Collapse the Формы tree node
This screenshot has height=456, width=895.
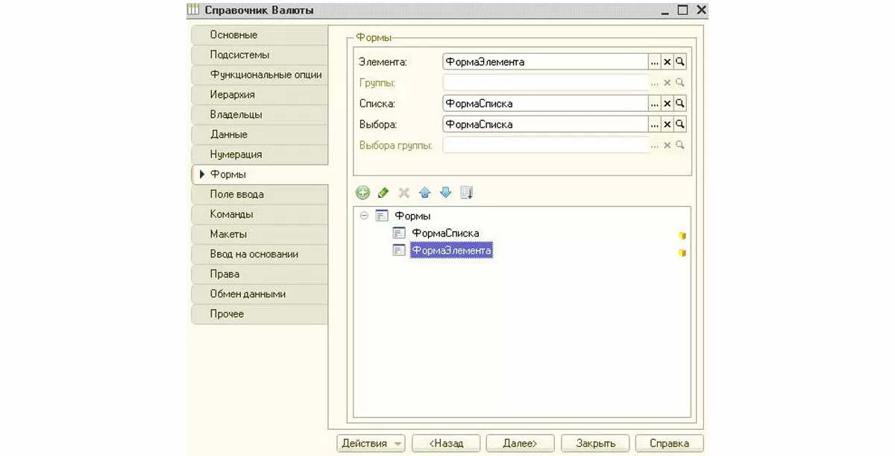click(x=364, y=216)
